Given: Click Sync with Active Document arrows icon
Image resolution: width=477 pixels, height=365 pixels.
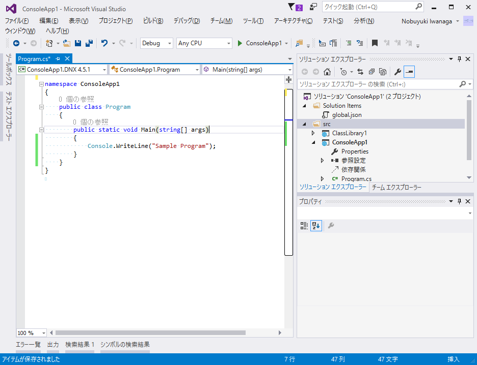Looking at the screenshot, I should click(360, 72).
